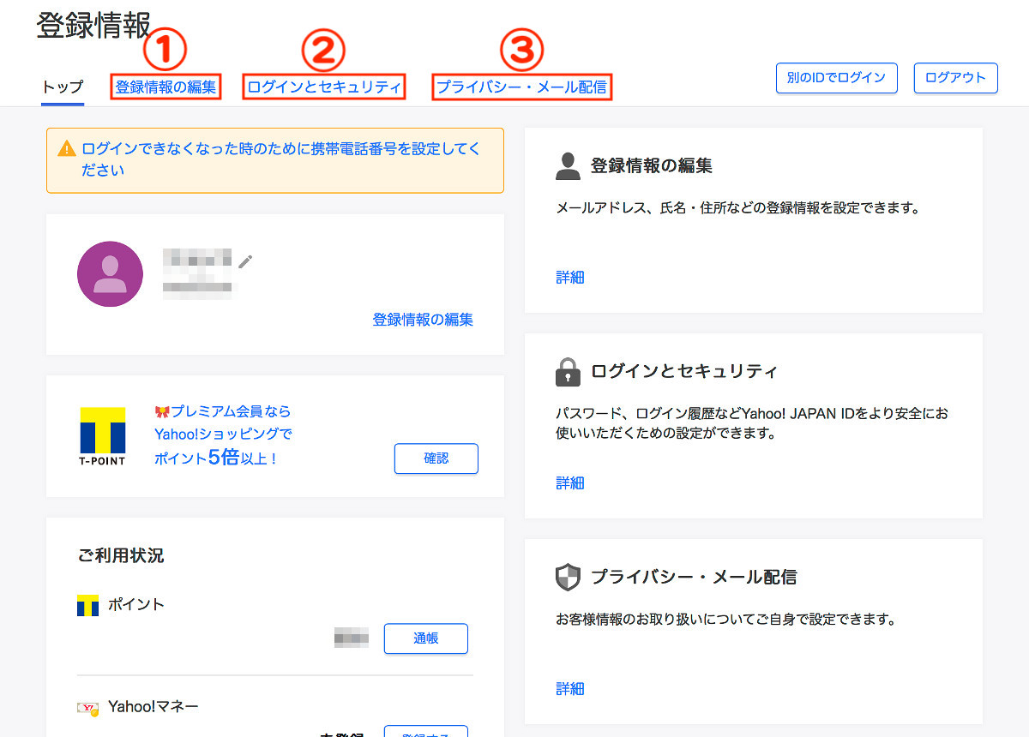1029x737 pixels.
Task: Click the Yahoo!マネー label
Action: click(153, 707)
